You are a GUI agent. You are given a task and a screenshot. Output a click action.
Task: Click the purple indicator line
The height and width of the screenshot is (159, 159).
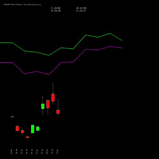(61, 63)
